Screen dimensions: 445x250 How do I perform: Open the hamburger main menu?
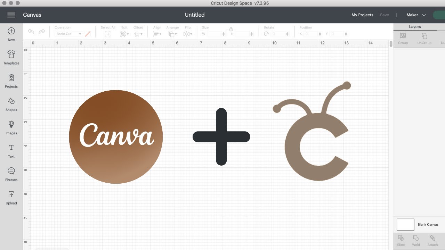point(11,15)
